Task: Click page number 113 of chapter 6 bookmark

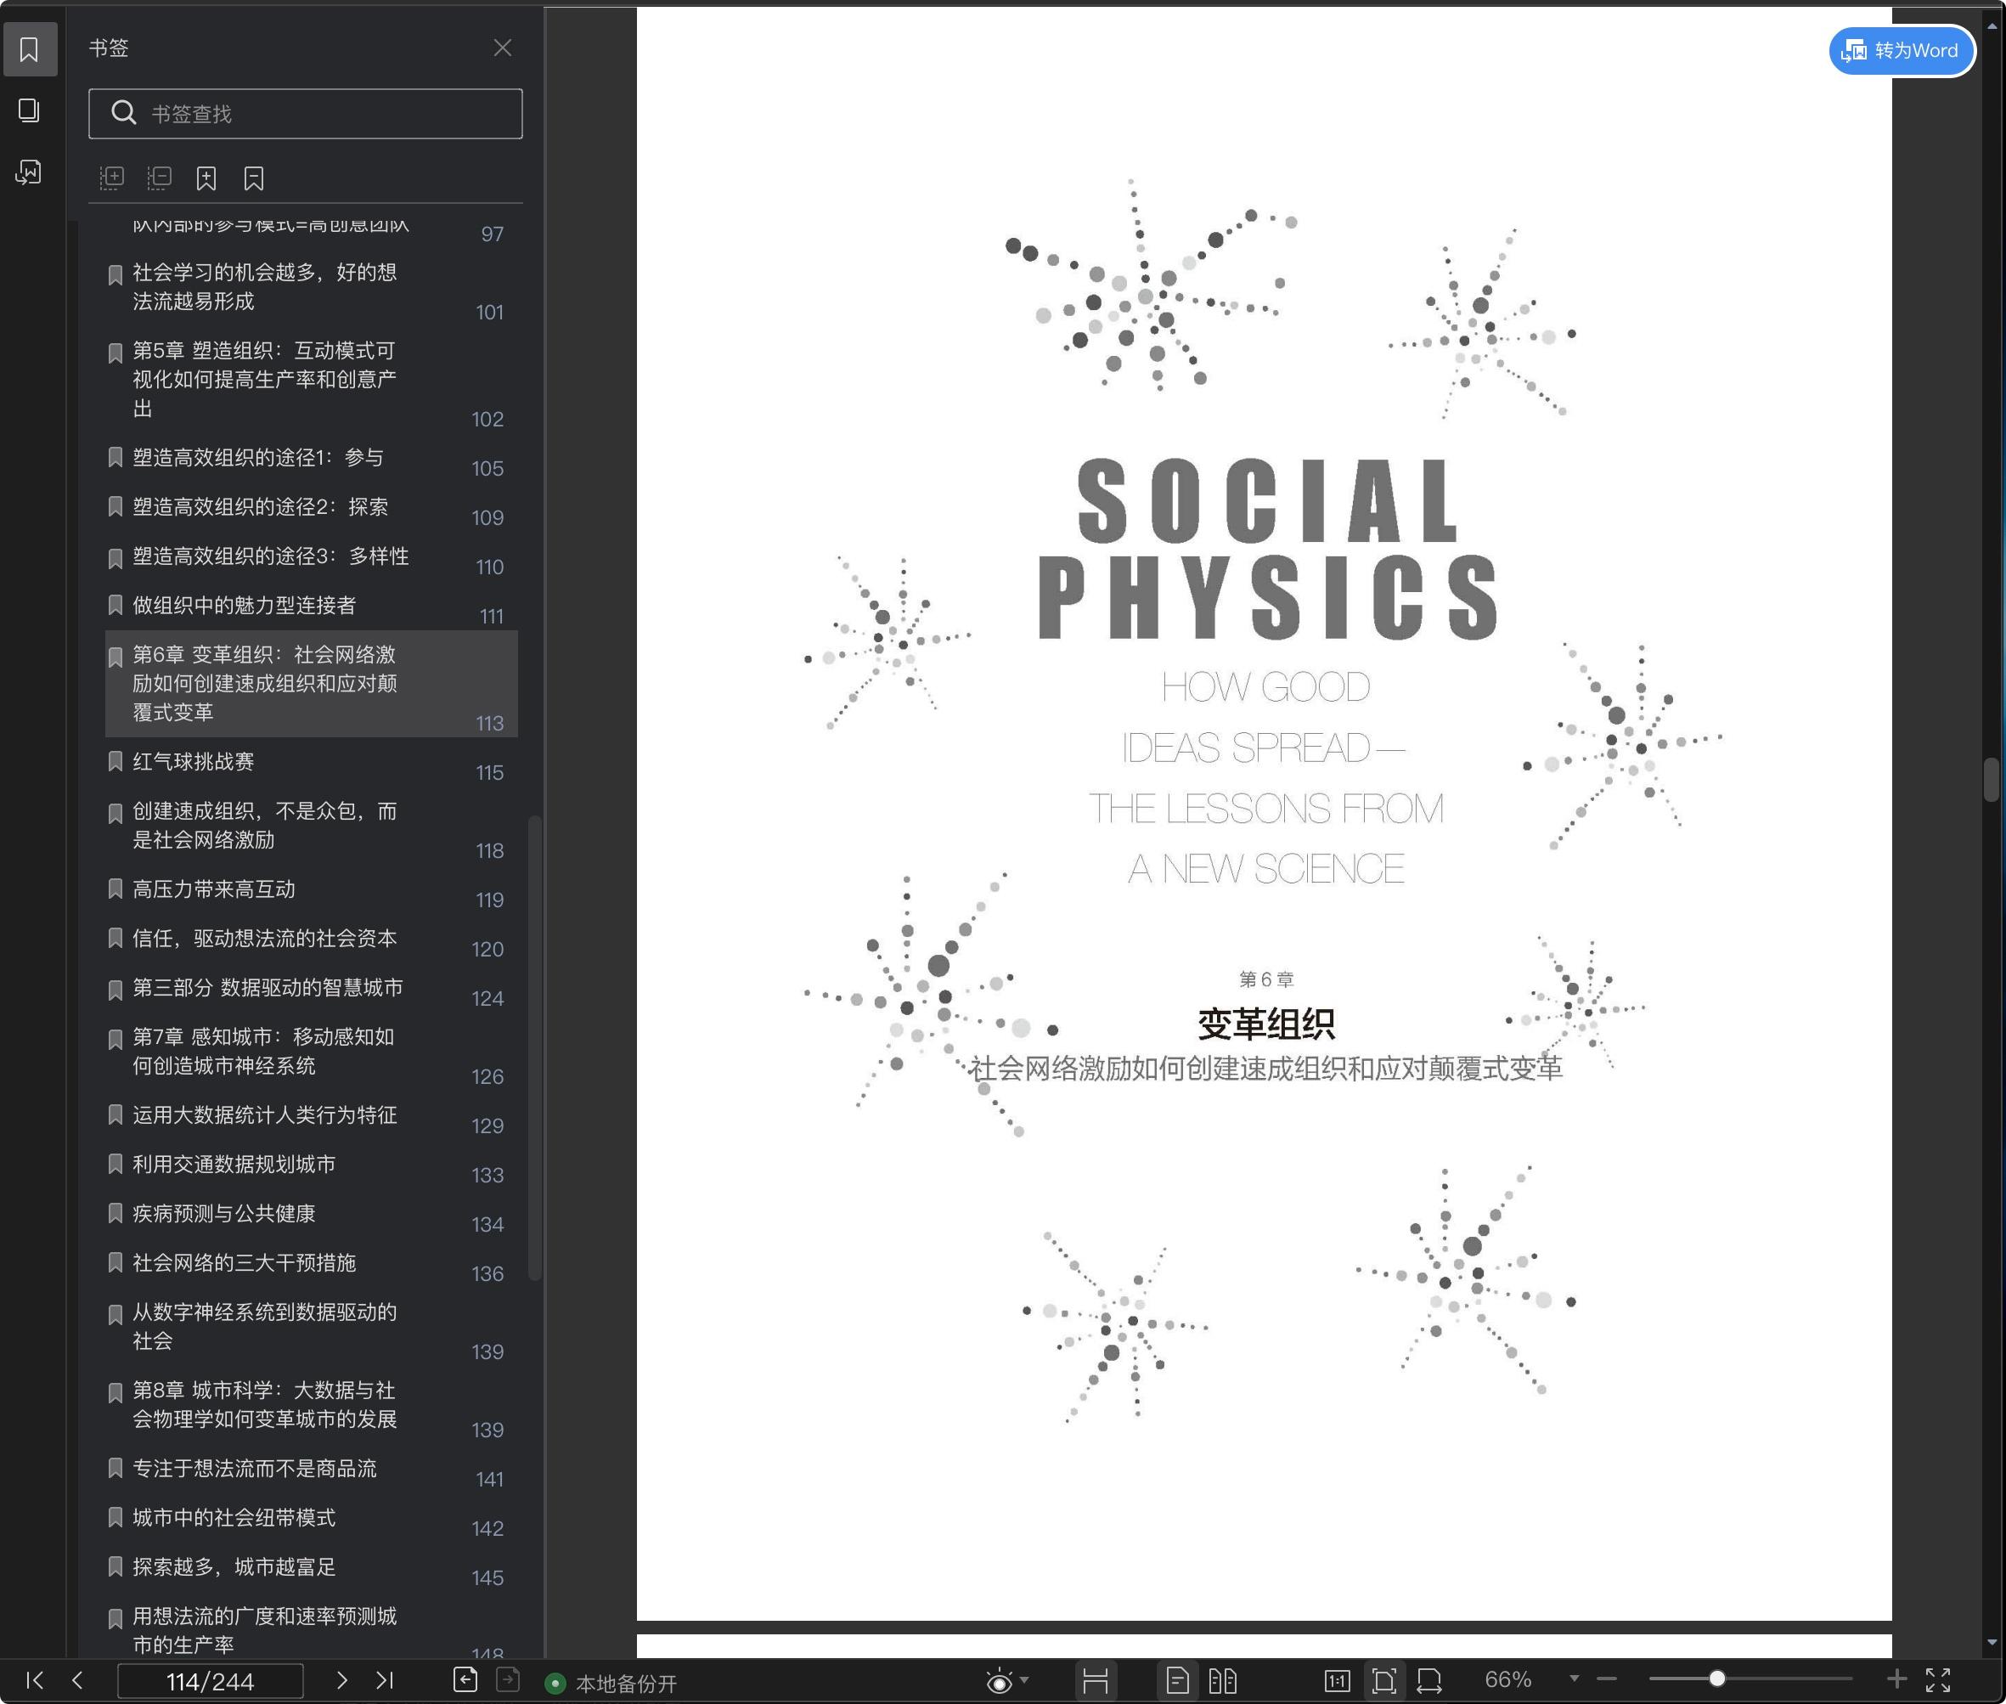Action: click(490, 724)
